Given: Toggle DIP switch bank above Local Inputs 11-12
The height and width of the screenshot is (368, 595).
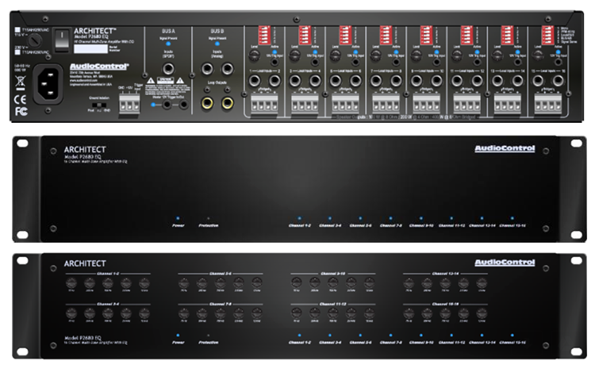Looking at the screenshot, I should tap(466, 35).
